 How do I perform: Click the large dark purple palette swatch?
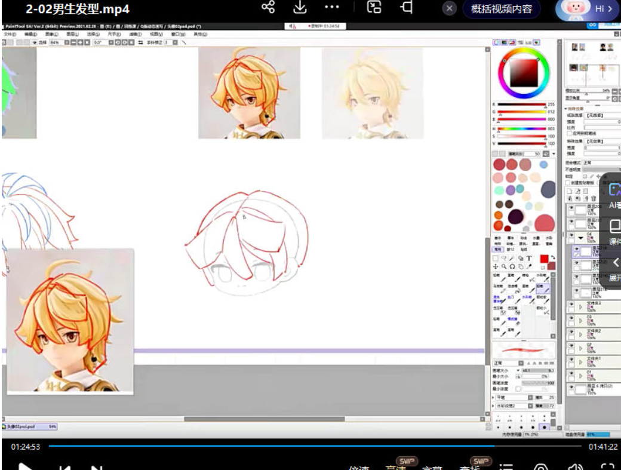pos(516,217)
